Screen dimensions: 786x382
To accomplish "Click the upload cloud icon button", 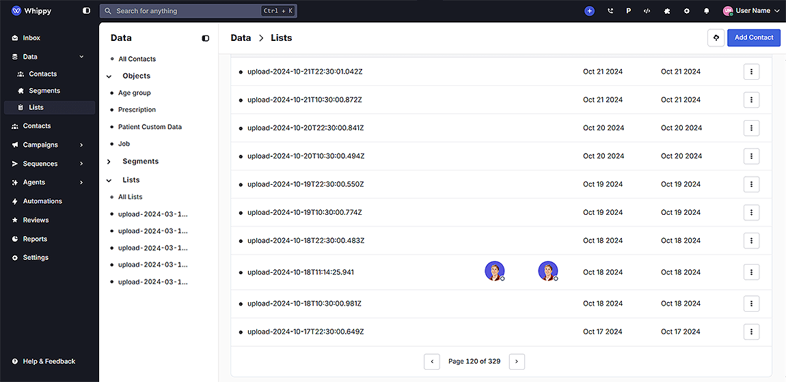I will (716, 38).
